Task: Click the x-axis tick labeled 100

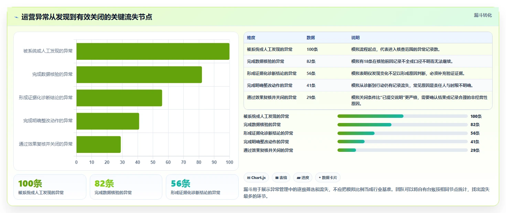Action: click(229, 162)
